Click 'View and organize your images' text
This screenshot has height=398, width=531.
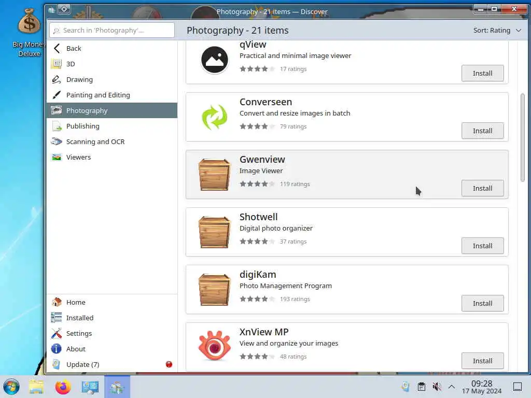click(288, 343)
